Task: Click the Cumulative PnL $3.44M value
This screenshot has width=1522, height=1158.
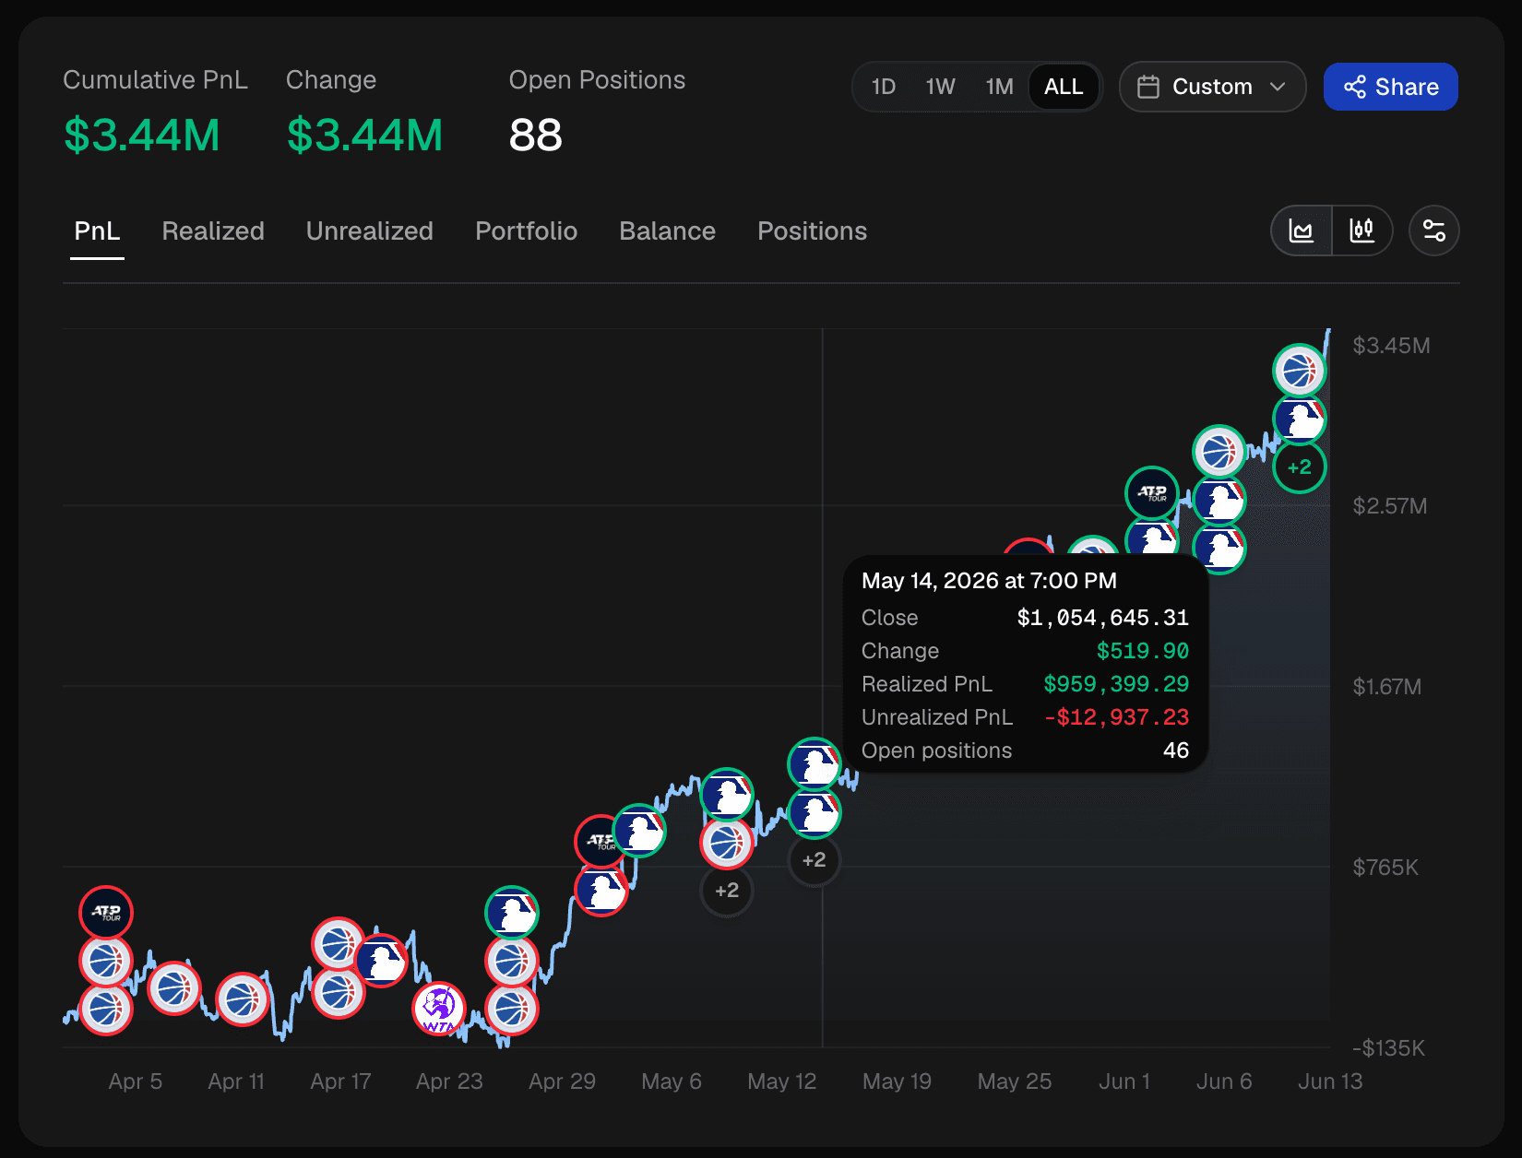Action: [x=142, y=136]
